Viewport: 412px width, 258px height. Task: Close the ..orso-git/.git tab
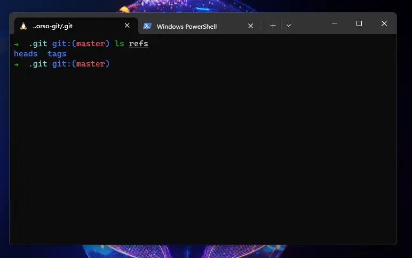click(x=127, y=26)
